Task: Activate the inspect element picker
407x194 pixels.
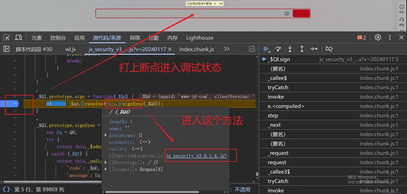Action: (x=6, y=37)
